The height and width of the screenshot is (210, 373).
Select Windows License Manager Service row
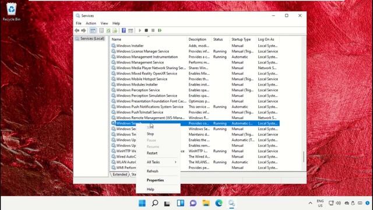click(x=195, y=51)
